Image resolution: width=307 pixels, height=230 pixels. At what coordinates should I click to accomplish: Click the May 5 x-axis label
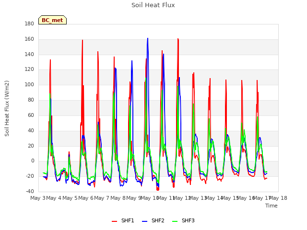pos(70,198)
